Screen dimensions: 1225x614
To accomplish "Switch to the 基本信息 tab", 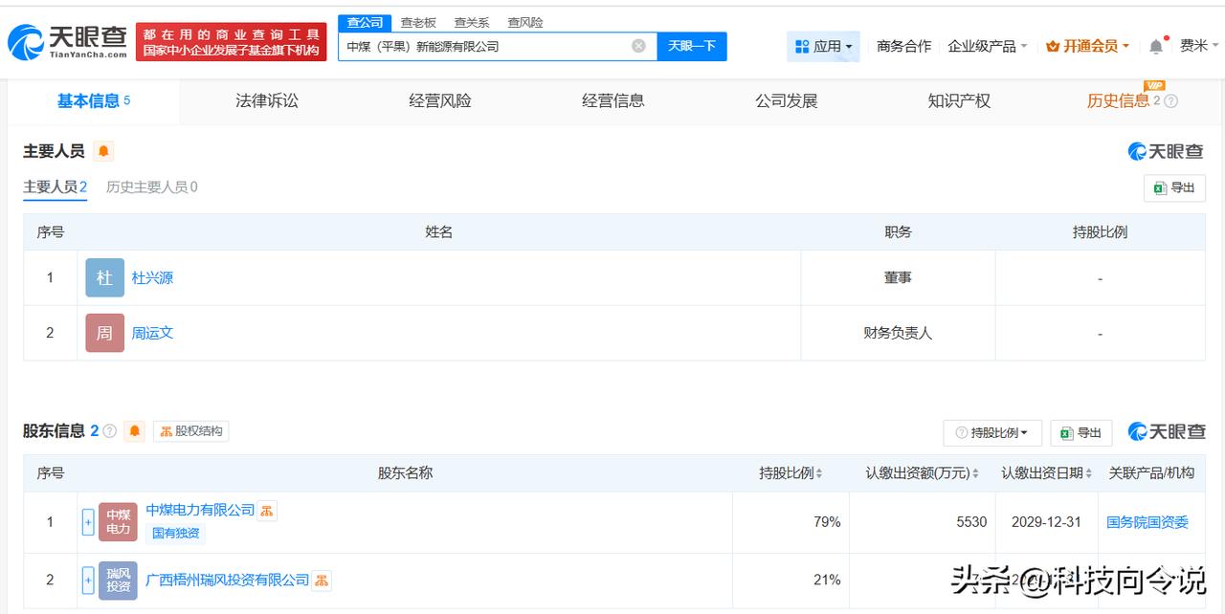I will (x=93, y=101).
